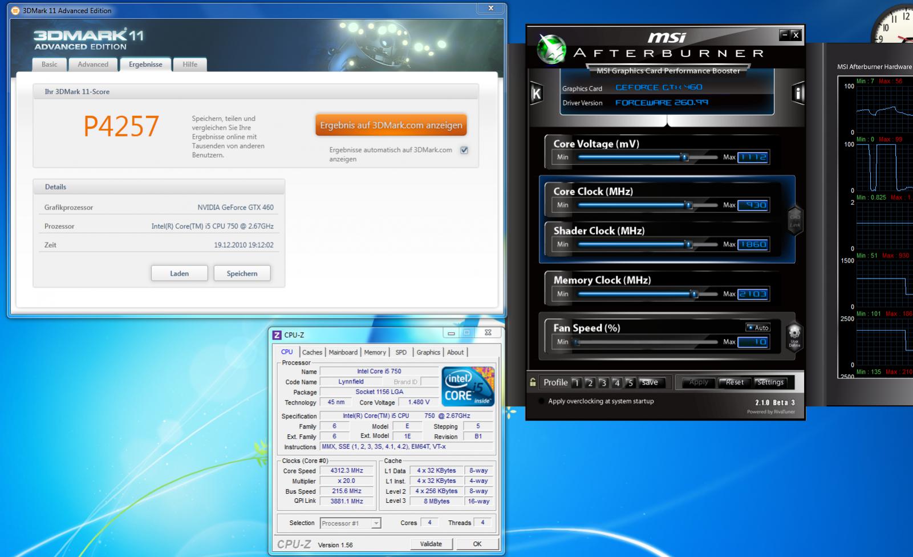The width and height of the screenshot is (913, 557).
Task: Click the desktop clock gadget
Action: click(894, 24)
